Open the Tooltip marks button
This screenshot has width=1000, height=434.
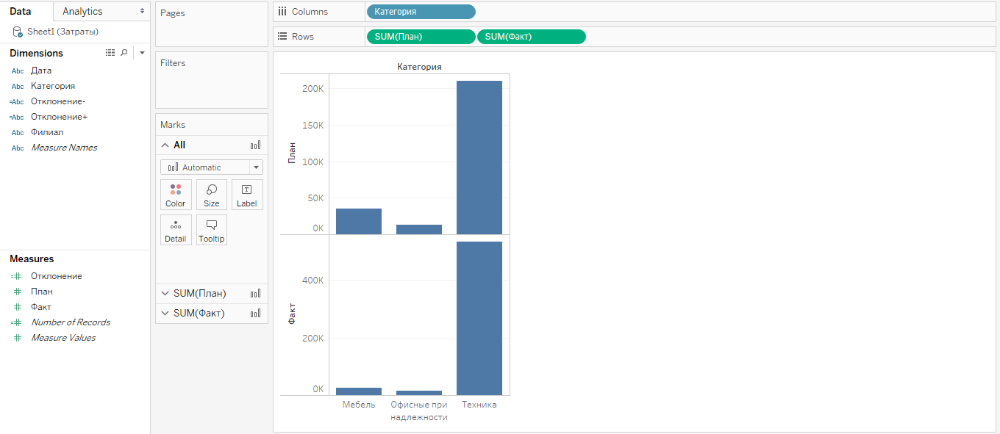pyautogui.click(x=211, y=230)
